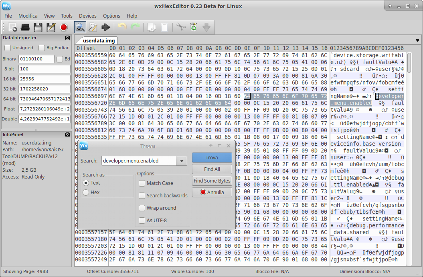Check the Edit box next to Binary

coord(60,59)
